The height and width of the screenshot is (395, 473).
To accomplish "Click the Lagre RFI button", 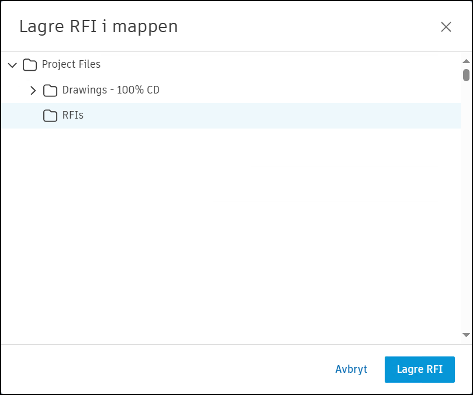I will tap(419, 369).
